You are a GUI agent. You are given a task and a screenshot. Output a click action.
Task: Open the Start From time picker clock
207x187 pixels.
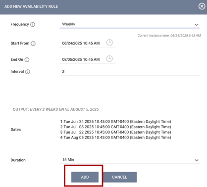point(109,43)
